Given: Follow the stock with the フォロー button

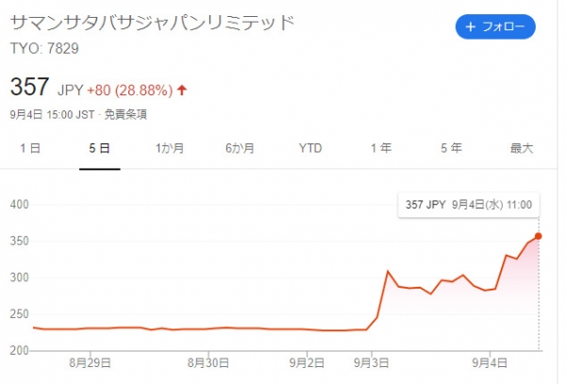Looking at the screenshot, I should point(495,26).
